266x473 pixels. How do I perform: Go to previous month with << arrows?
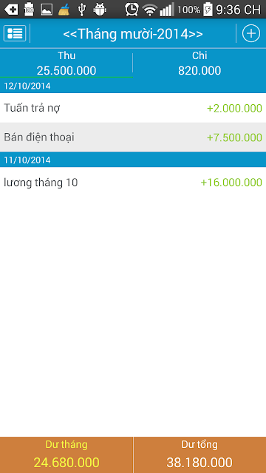click(70, 35)
